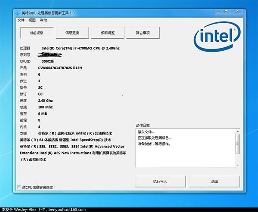This screenshot has width=258, height=212.
Task: Click the CPUID value 306C3h
Action: click(x=48, y=61)
